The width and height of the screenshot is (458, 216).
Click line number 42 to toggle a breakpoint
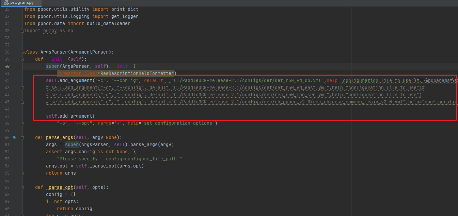coord(7,80)
